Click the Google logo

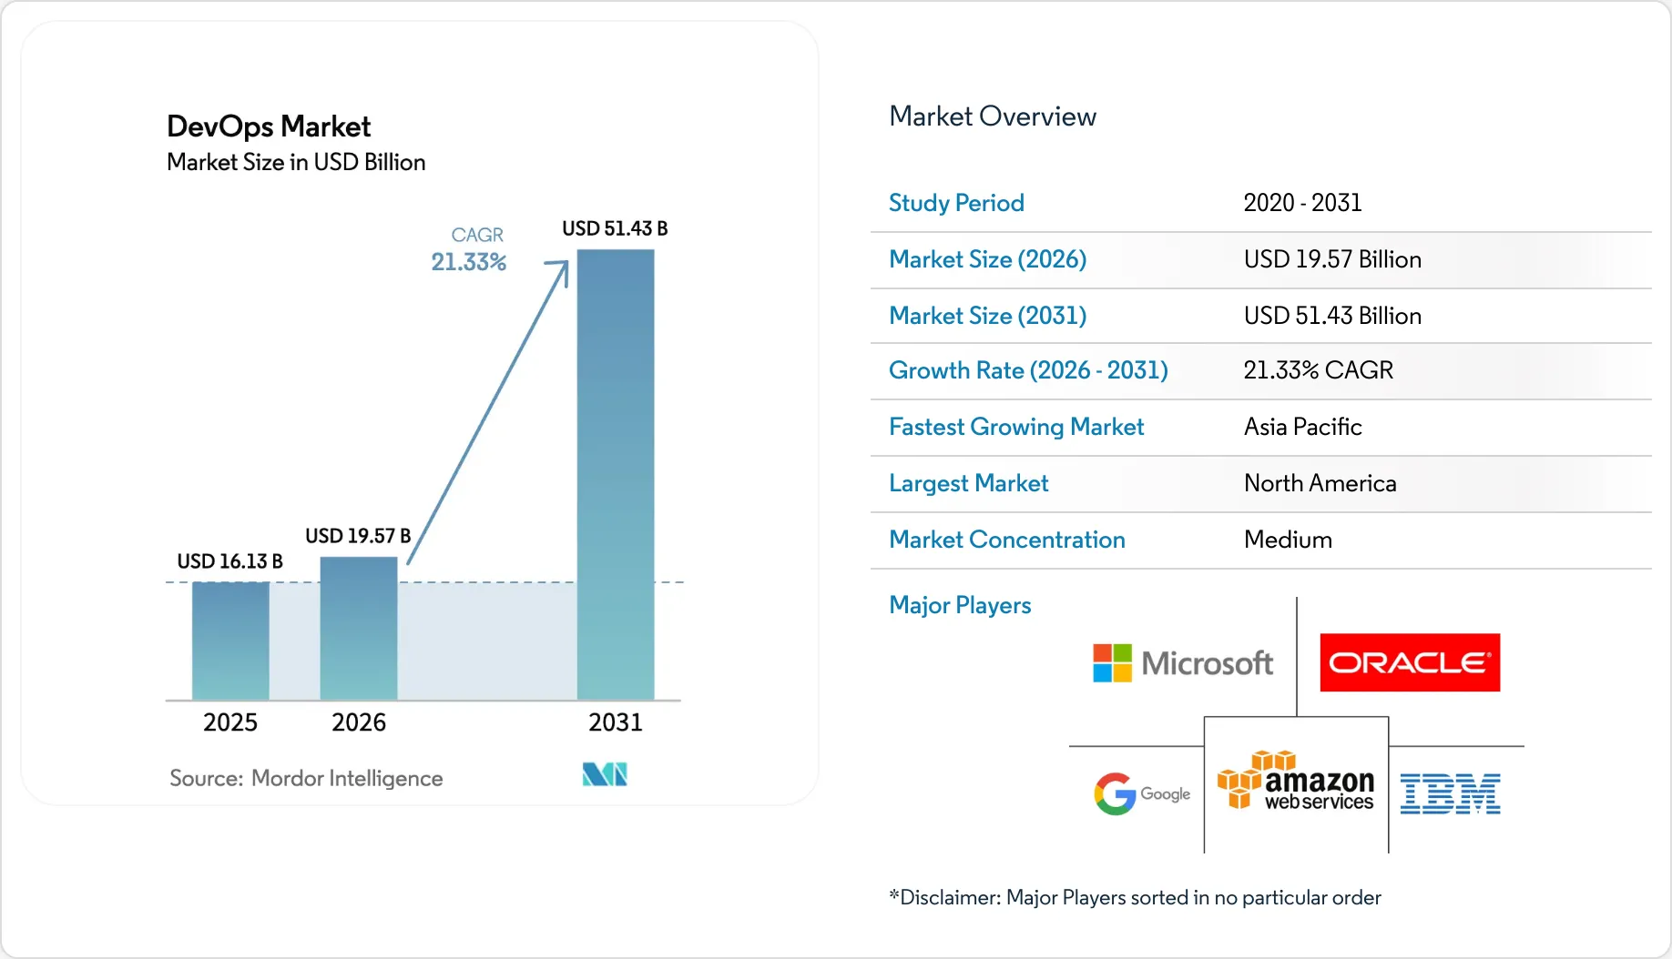tap(1142, 794)
